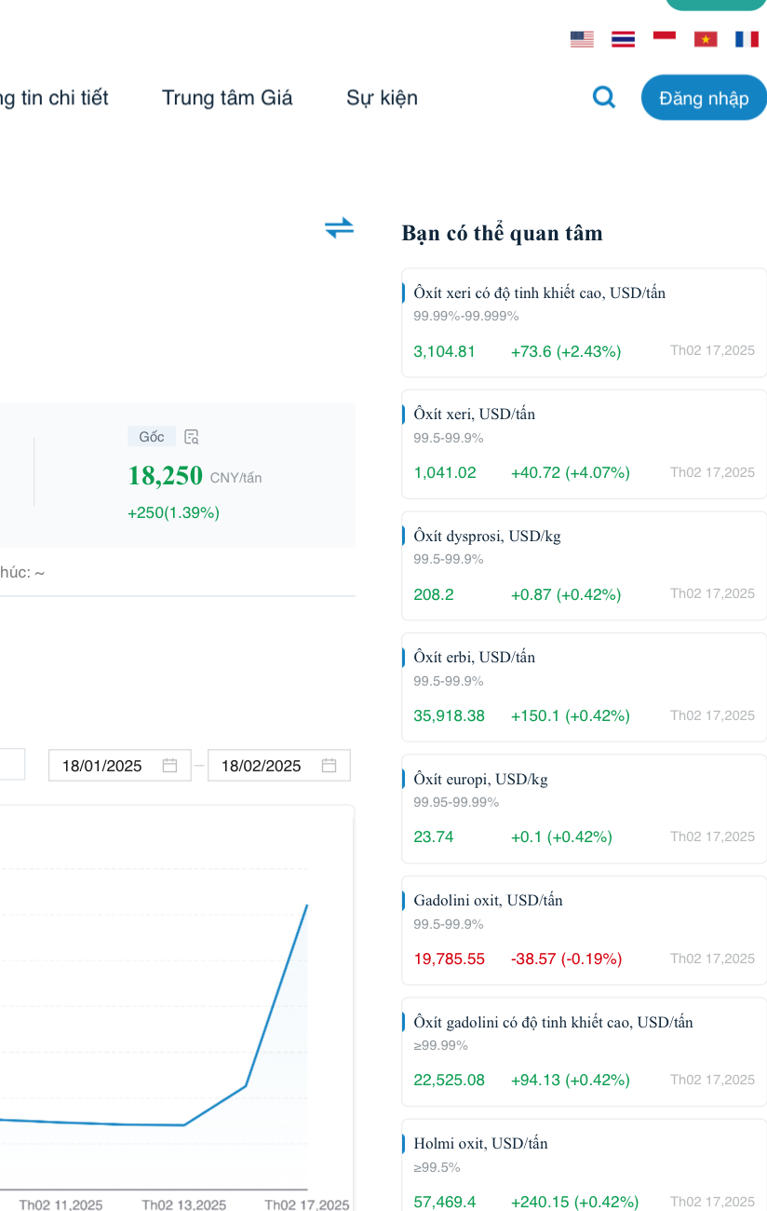Screen dimensions: 767x1211
Task: Switch to French with the France flag
Action: pos(747,39)
